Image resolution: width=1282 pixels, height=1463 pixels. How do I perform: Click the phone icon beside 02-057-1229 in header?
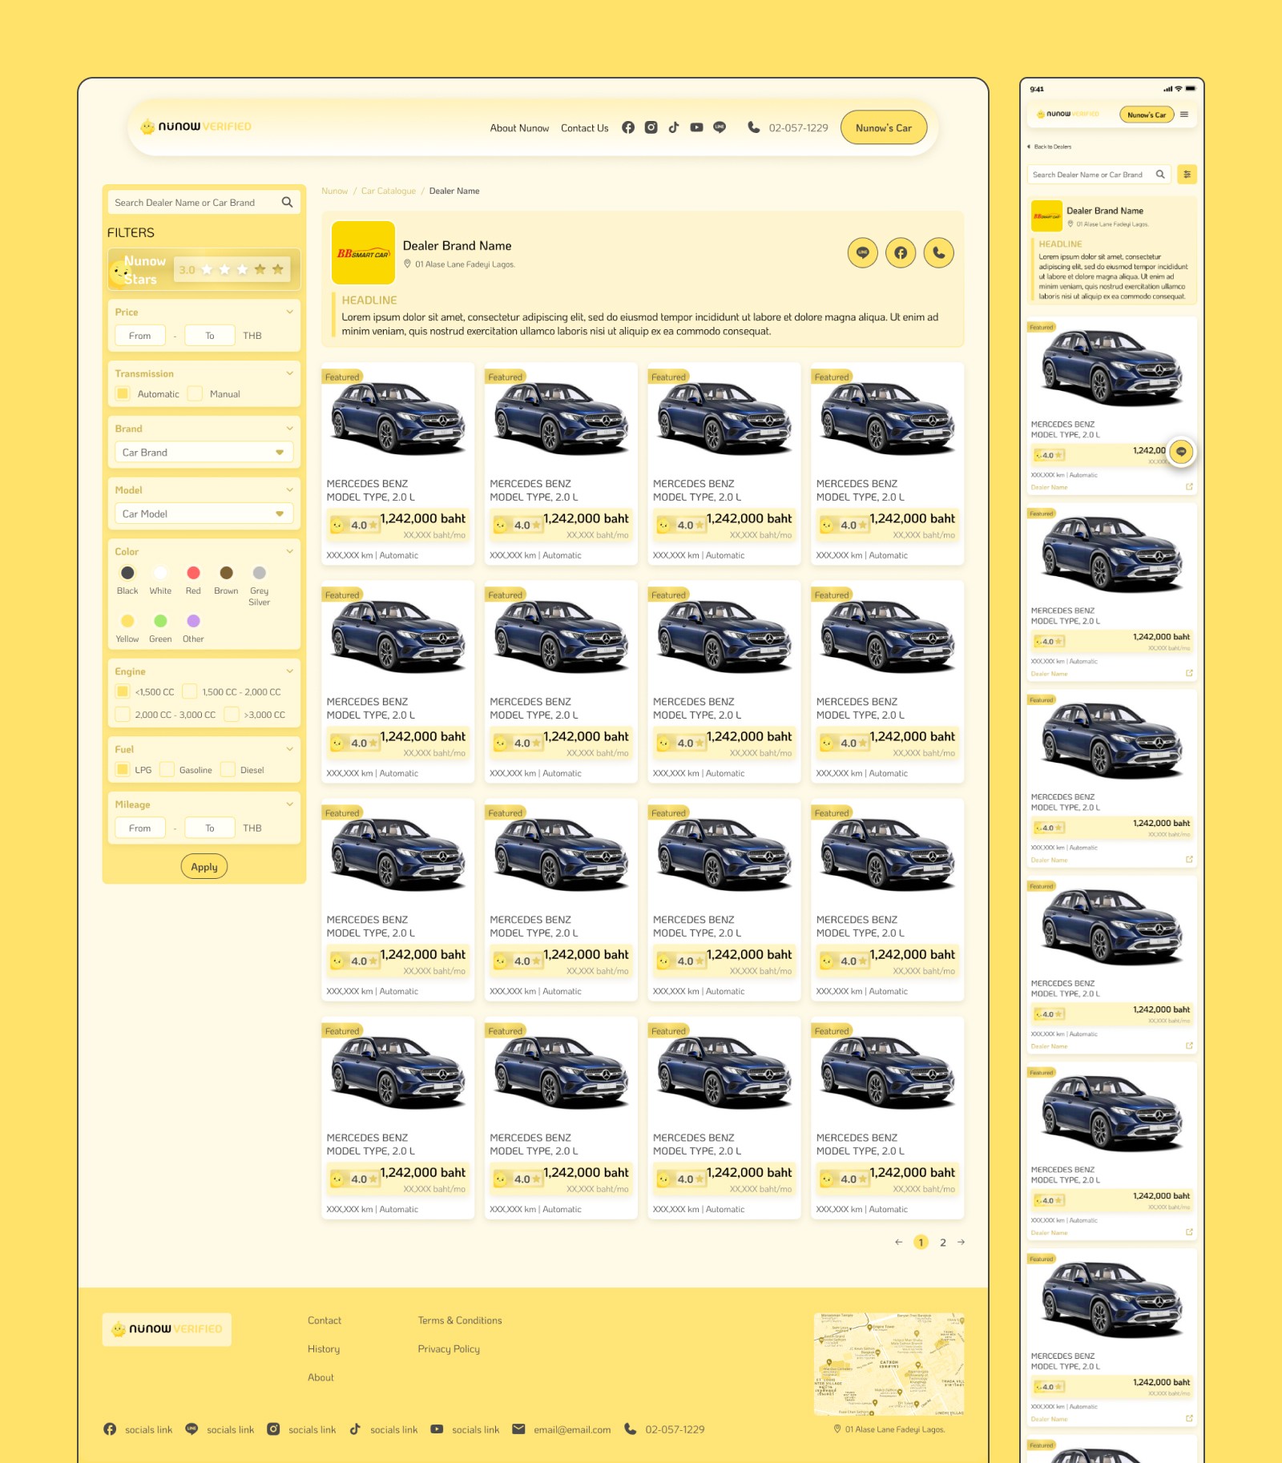tap(753, 127)
